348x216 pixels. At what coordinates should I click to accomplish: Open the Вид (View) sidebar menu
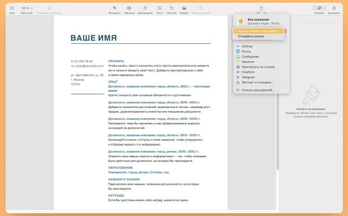click(x=12, y=8)
